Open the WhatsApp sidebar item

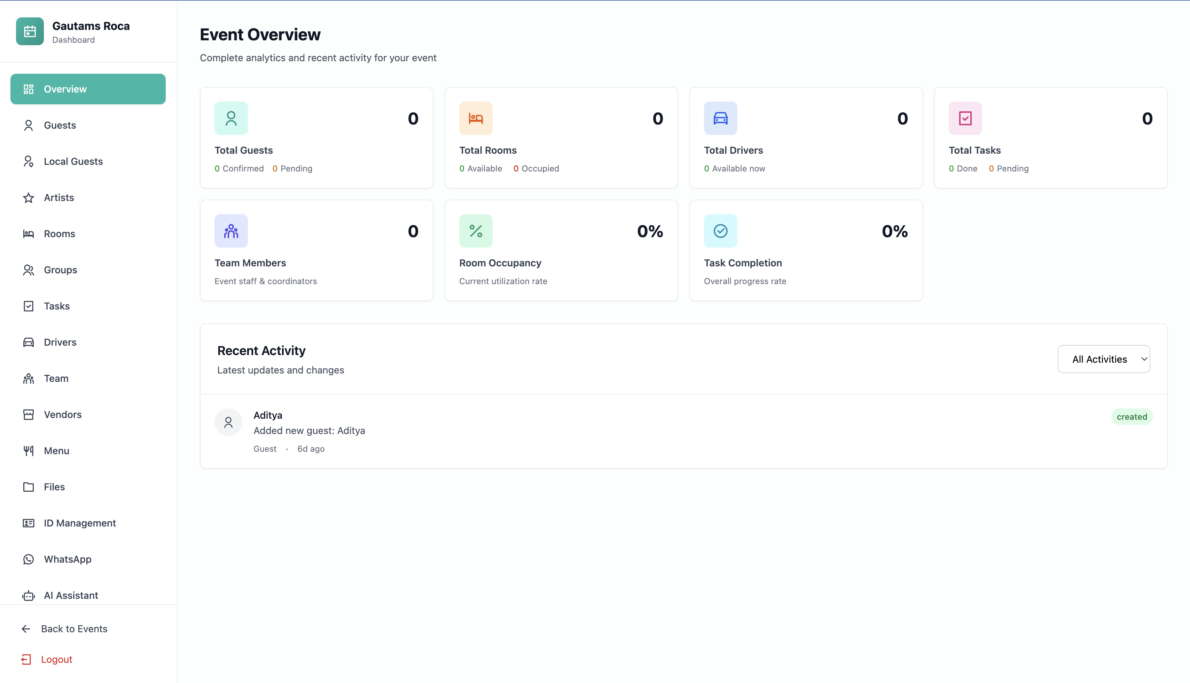click(x=68, y=559)
